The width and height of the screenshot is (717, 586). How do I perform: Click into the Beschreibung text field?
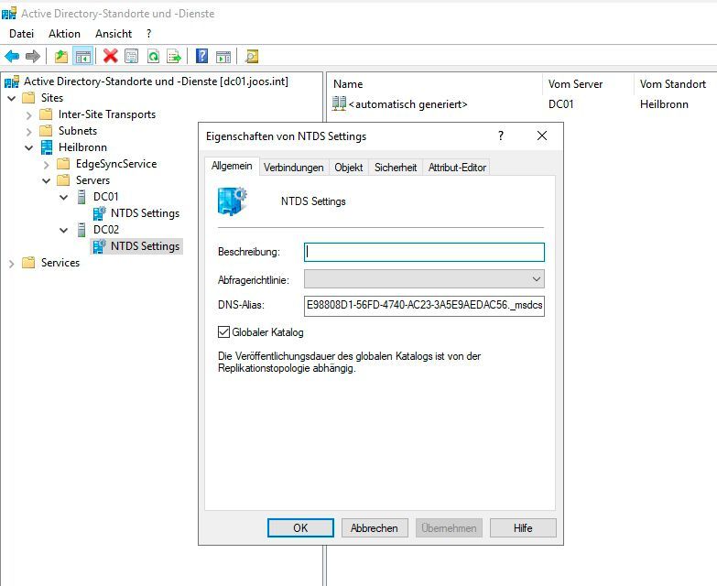424,252
